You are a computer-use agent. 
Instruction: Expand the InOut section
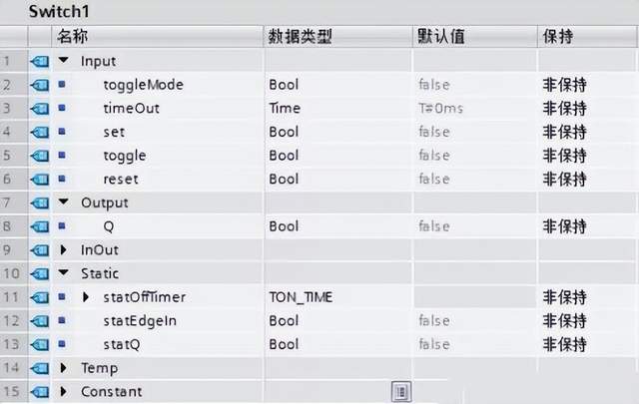65,250
